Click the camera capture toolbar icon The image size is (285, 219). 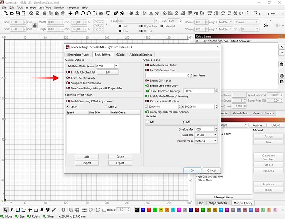pyautogui.click(x=100, y=14)
